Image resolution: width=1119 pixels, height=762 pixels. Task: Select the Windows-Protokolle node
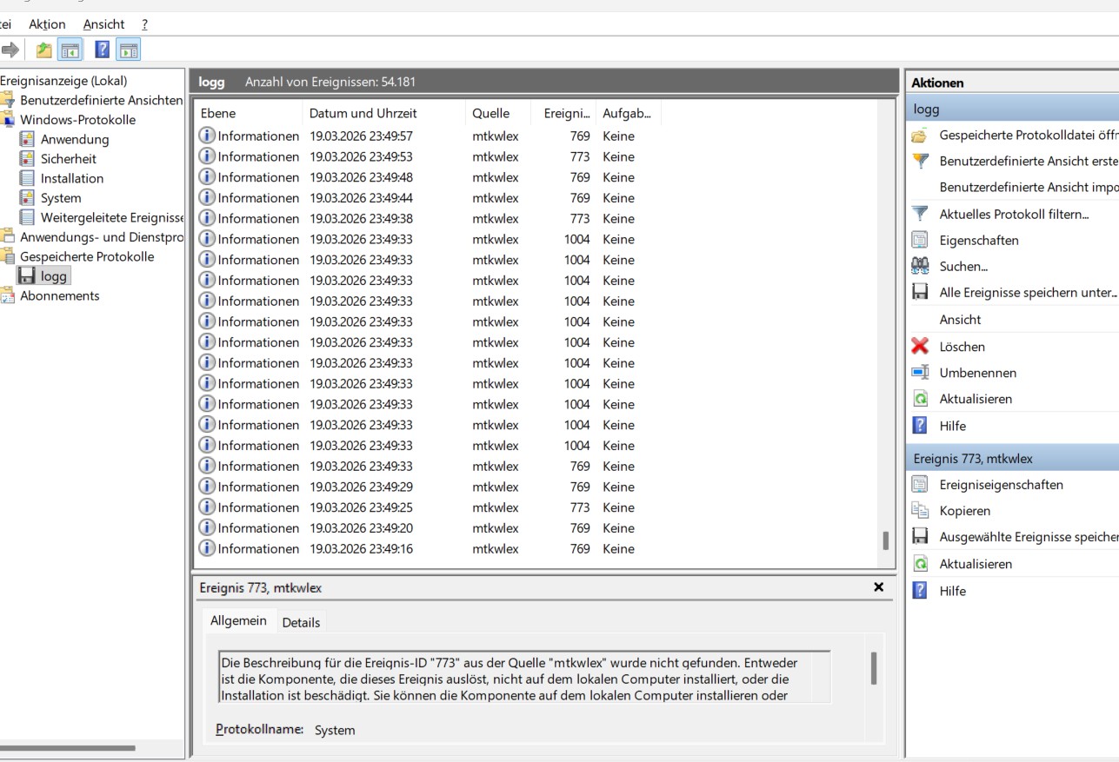[78, 120]
